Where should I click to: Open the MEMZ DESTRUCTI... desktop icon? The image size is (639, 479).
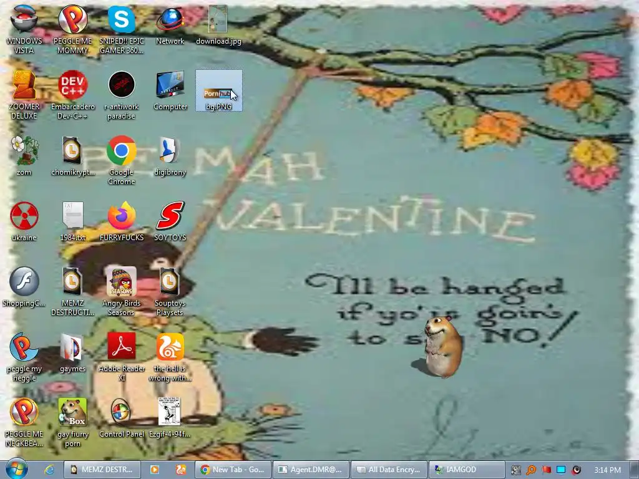click(72, 291)
